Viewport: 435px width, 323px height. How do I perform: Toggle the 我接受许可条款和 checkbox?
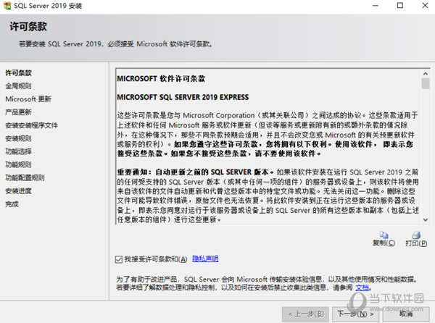(119, 259)
